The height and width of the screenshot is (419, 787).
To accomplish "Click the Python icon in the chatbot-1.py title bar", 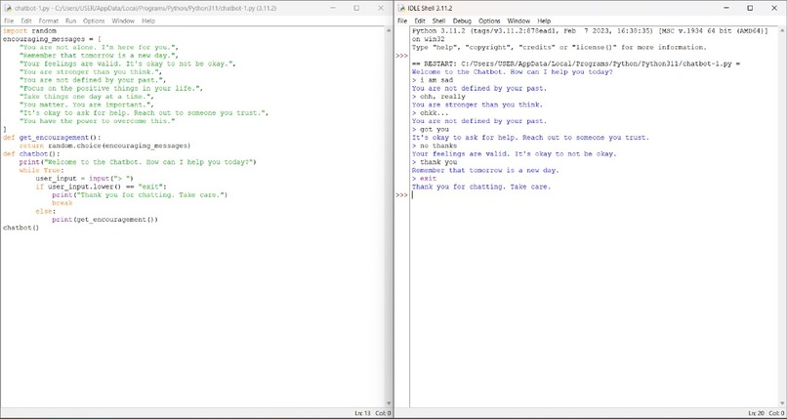I will click(8, 8).
